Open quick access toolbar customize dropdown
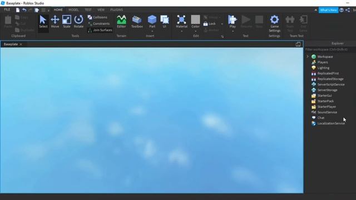The height and width of the screenshot is (200, 356). (x=48, y=10)
